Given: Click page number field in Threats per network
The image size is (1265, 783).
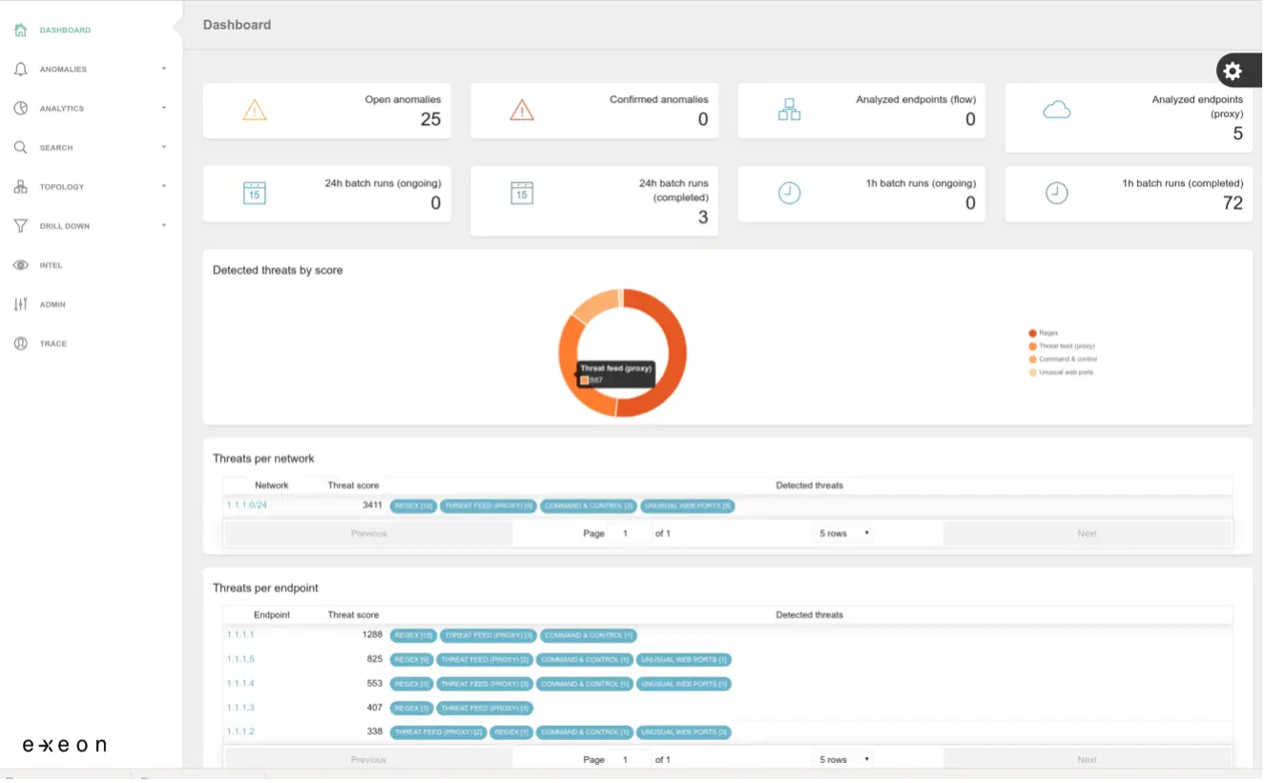Looking at the screenshot, I should [x=630, y=533].
